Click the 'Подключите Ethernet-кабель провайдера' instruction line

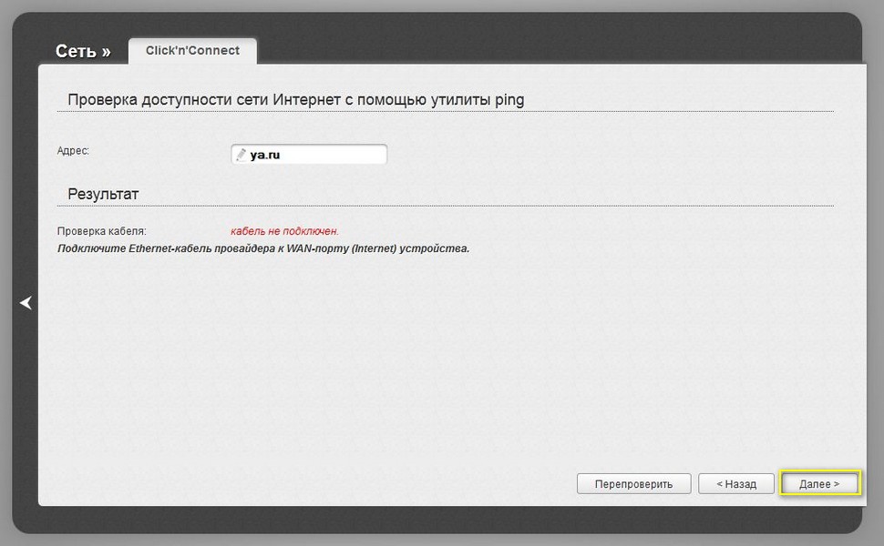(263, 248)
